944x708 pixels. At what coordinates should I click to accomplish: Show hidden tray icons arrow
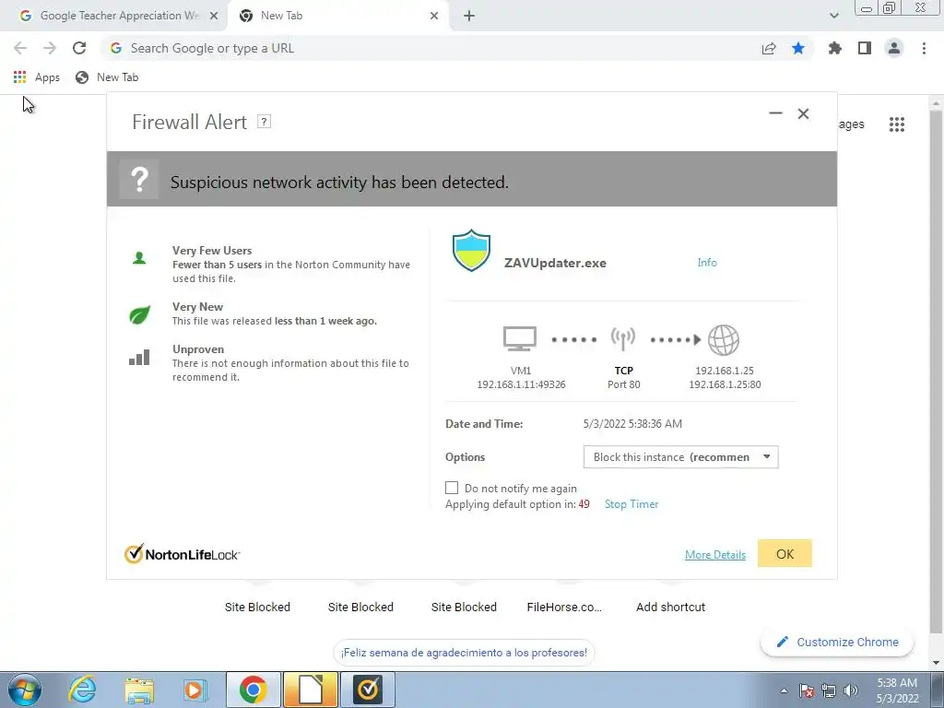(x=784, y=690)
